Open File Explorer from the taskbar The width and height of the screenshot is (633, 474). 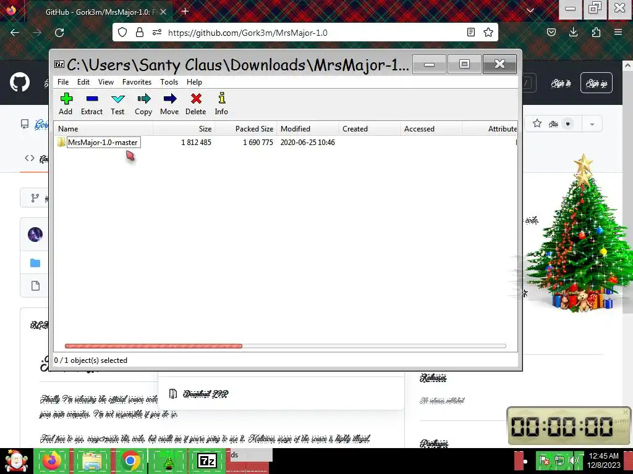click(x=92, y=460)
